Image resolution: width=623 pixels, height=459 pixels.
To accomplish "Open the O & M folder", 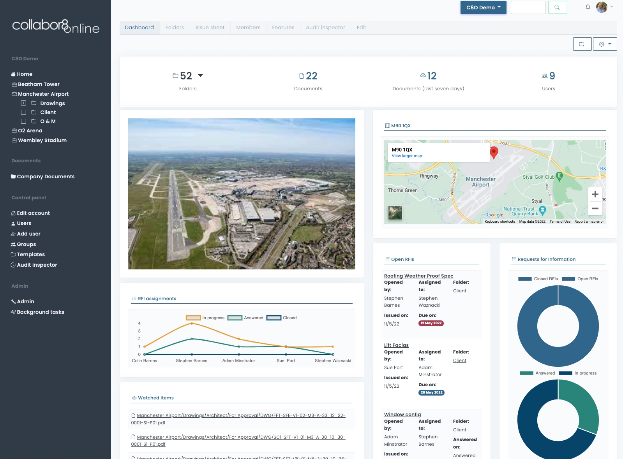I will [48, 121].
